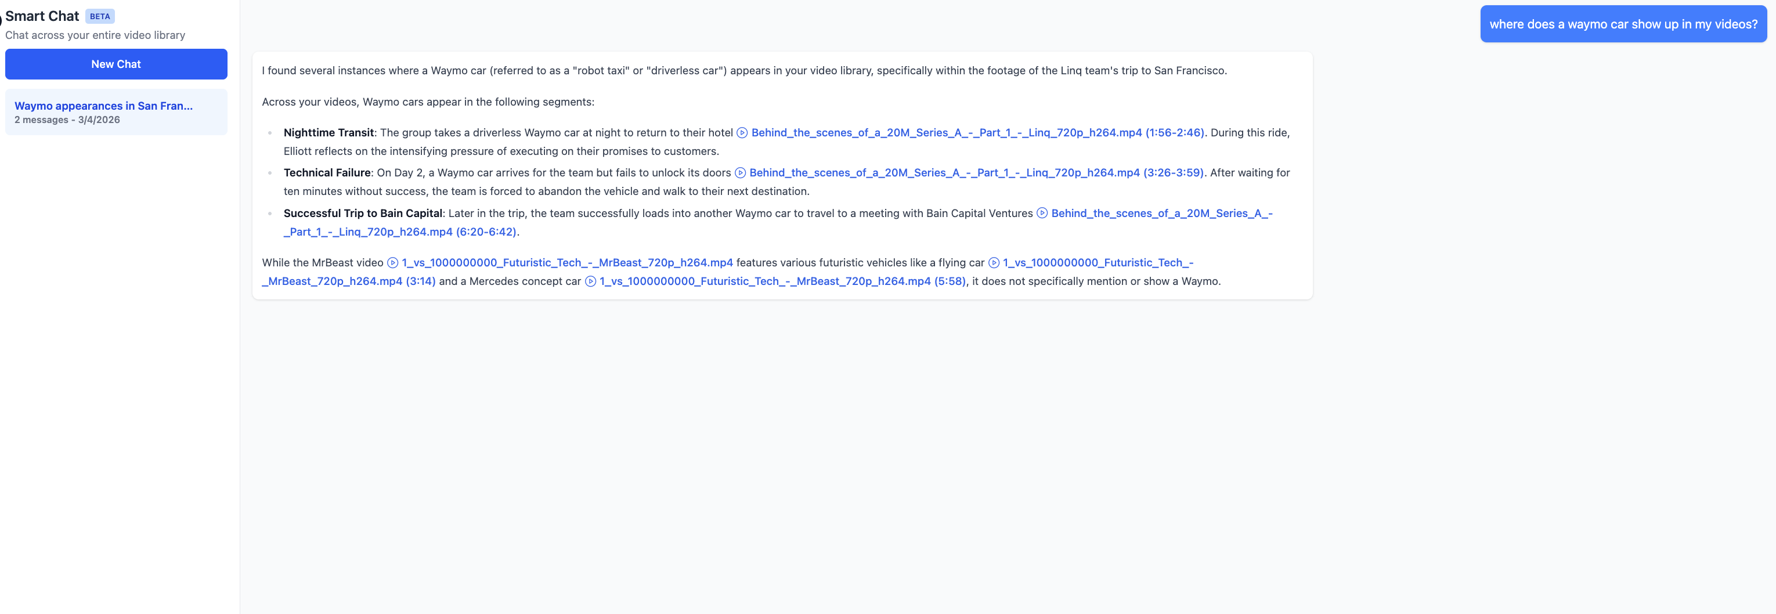Click the 'Technical Failure' bold heading

(x=327, y=172)
